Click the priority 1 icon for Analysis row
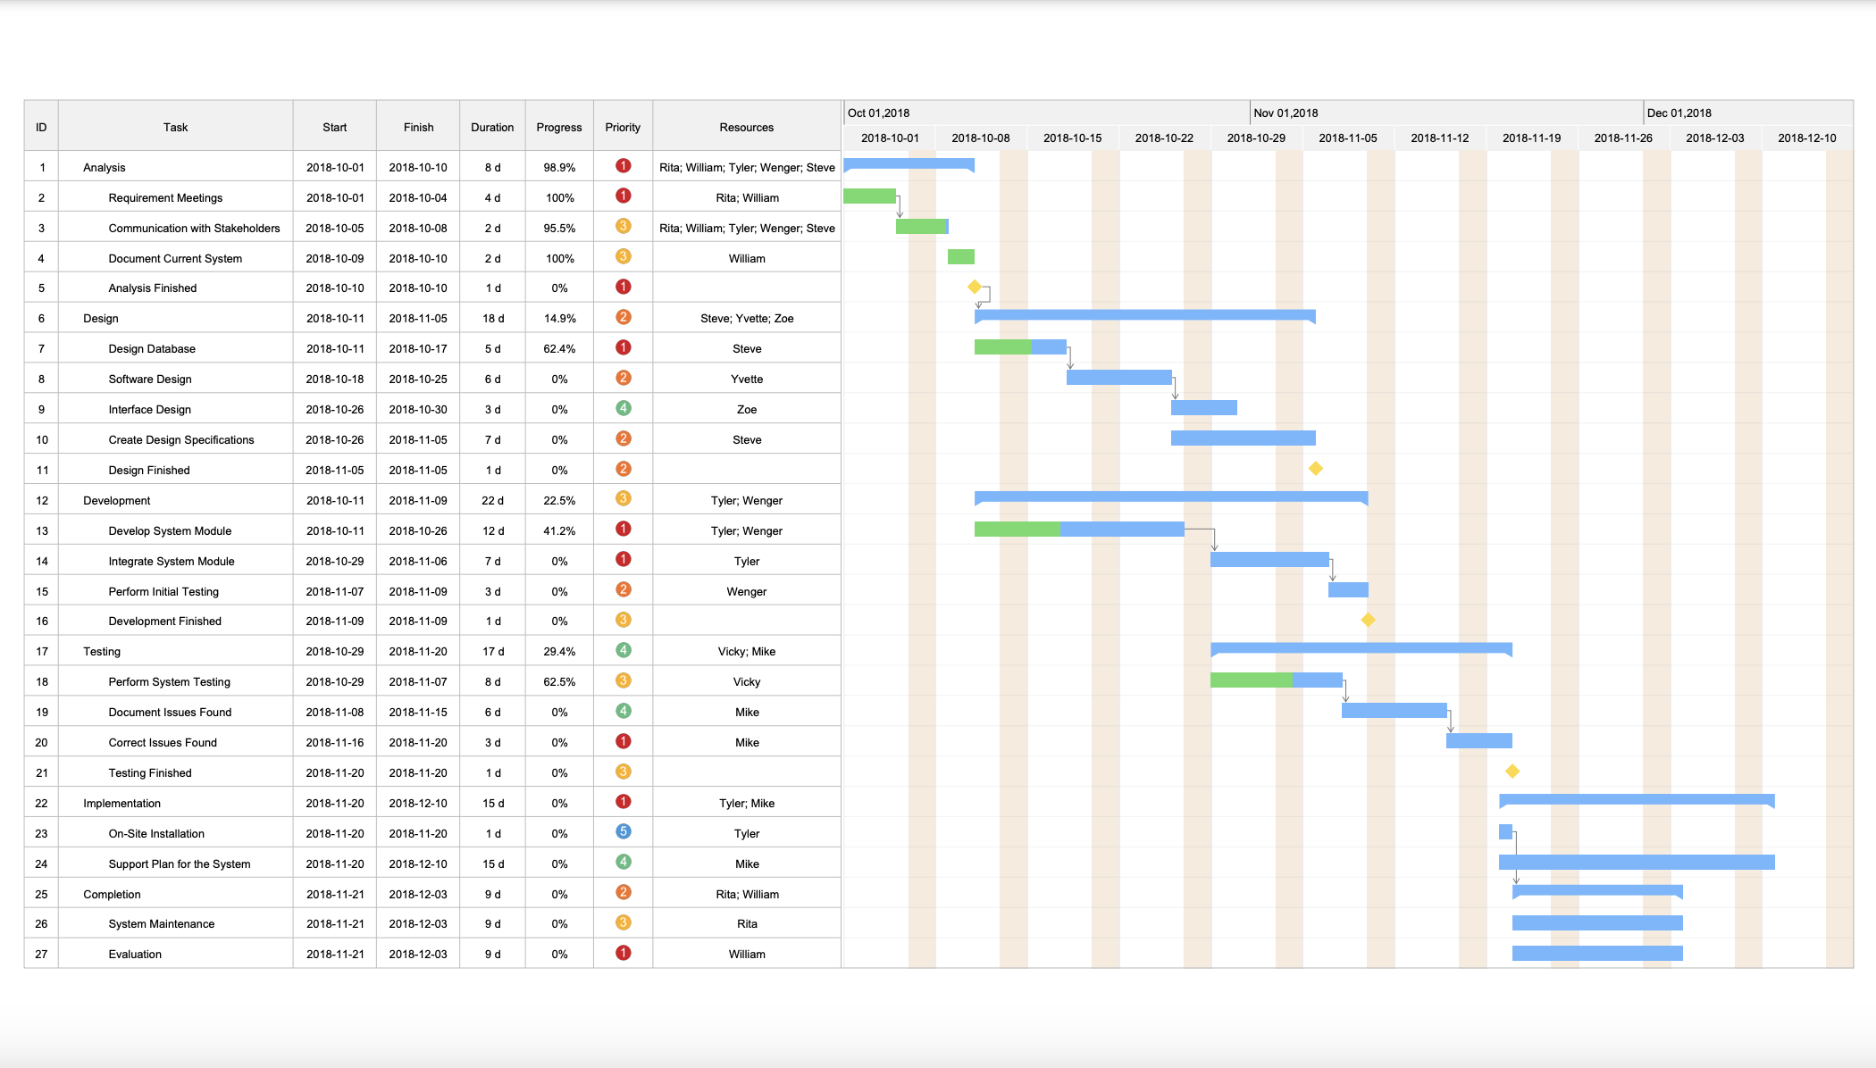This screenshot has width=1876, height=1068. click(x=624, y=166)
